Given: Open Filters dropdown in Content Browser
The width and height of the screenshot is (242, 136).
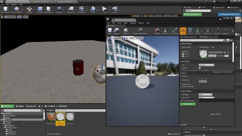Looking at the screenshot, I should [50, 110].
